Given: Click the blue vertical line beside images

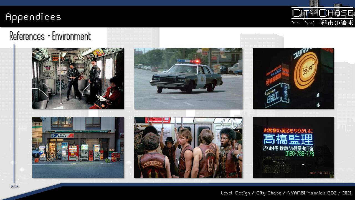Looking at the screenshot, I should [x=14, y=111].
